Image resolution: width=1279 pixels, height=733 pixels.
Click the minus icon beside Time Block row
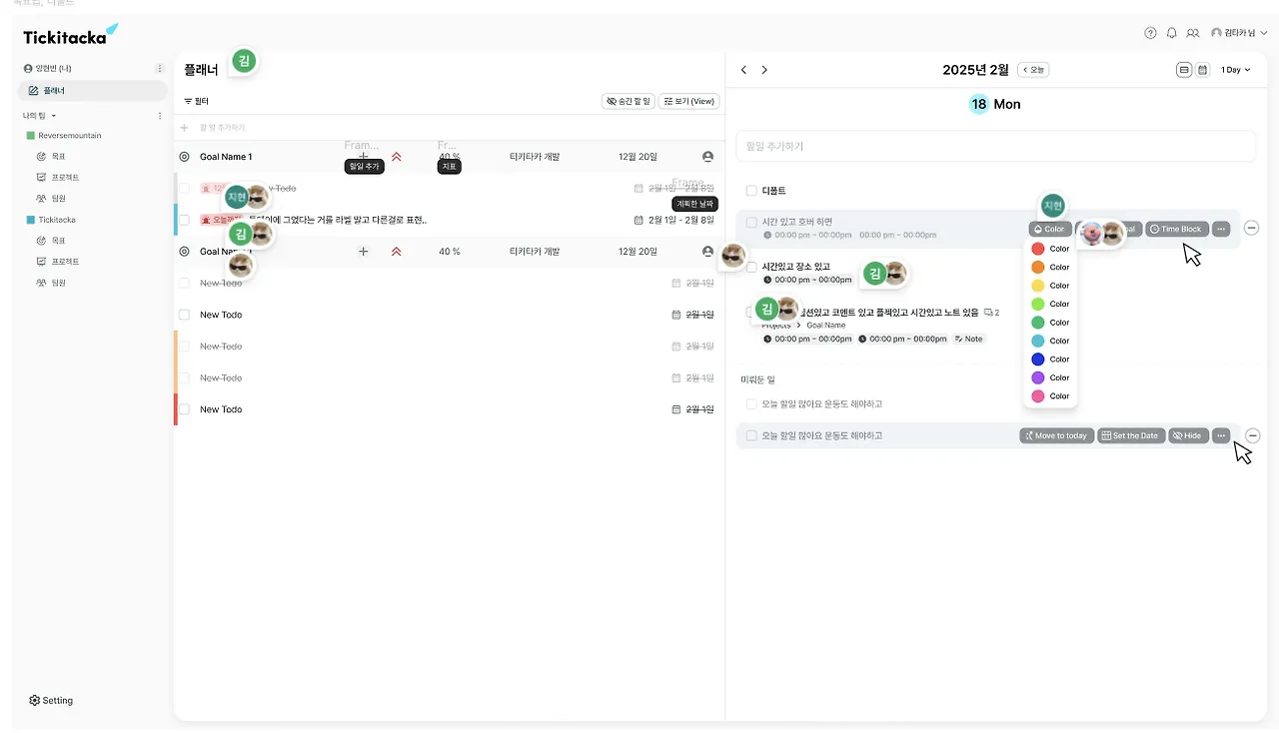point(1251,229)
